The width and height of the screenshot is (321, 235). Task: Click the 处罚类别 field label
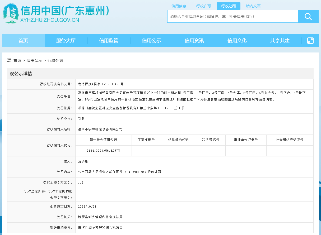(64, 119)
